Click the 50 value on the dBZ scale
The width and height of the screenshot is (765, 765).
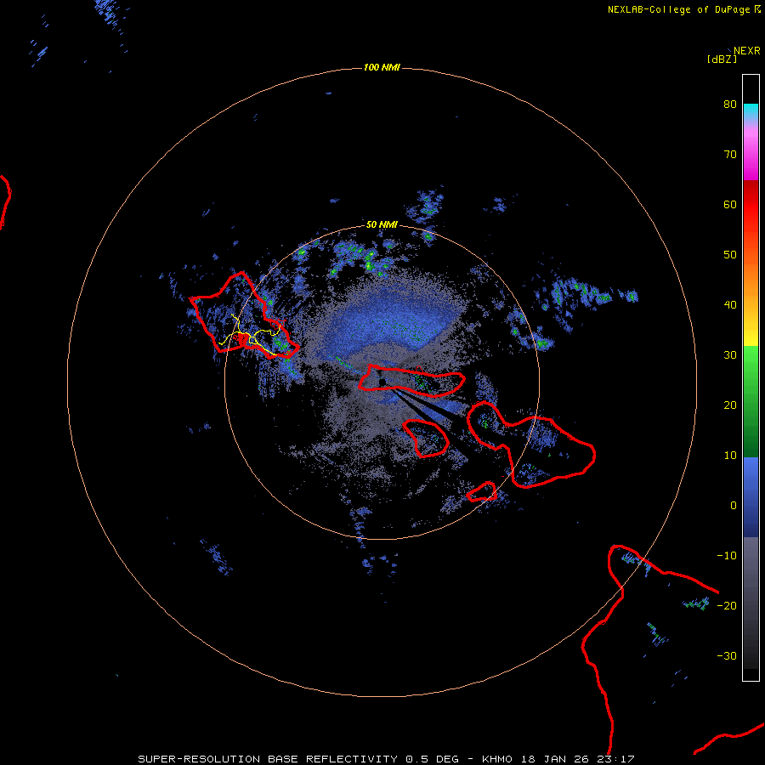(730, 255)
